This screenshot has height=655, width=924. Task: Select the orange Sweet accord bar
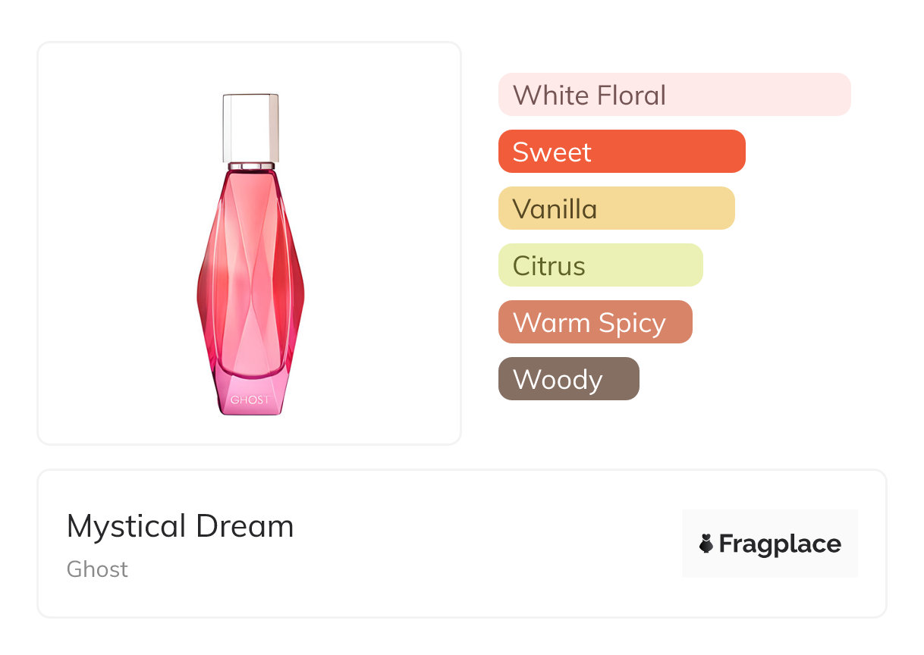click(x=621, y=152)
